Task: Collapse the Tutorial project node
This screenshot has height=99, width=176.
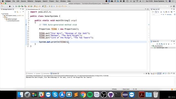Action: [x=2, y=14]
